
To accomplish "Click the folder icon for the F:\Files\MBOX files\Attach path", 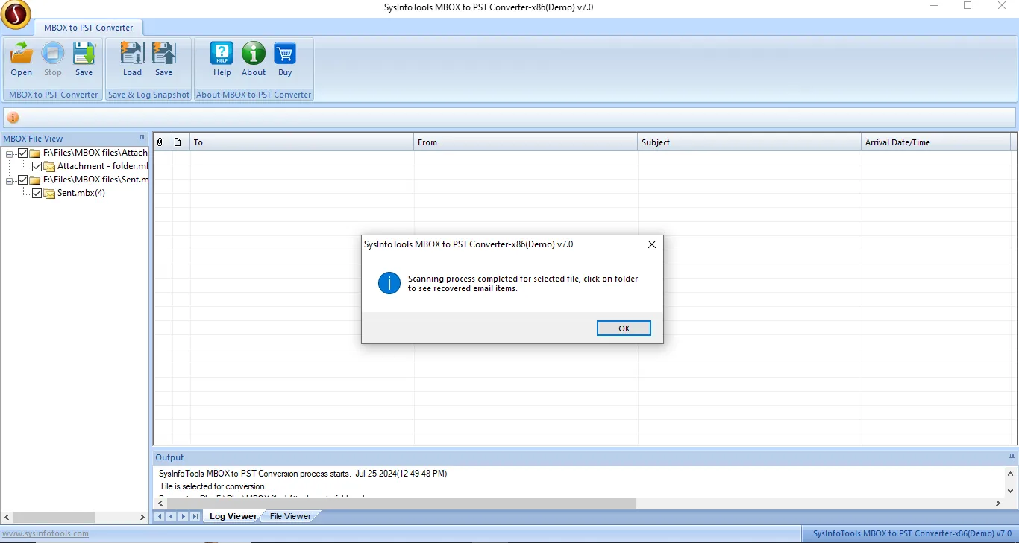I will [35, 153].
